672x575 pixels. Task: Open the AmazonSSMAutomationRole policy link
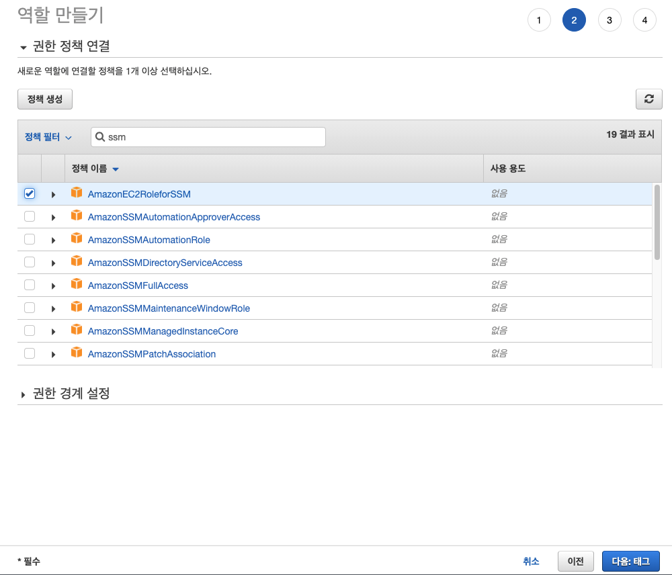[149, 240]
